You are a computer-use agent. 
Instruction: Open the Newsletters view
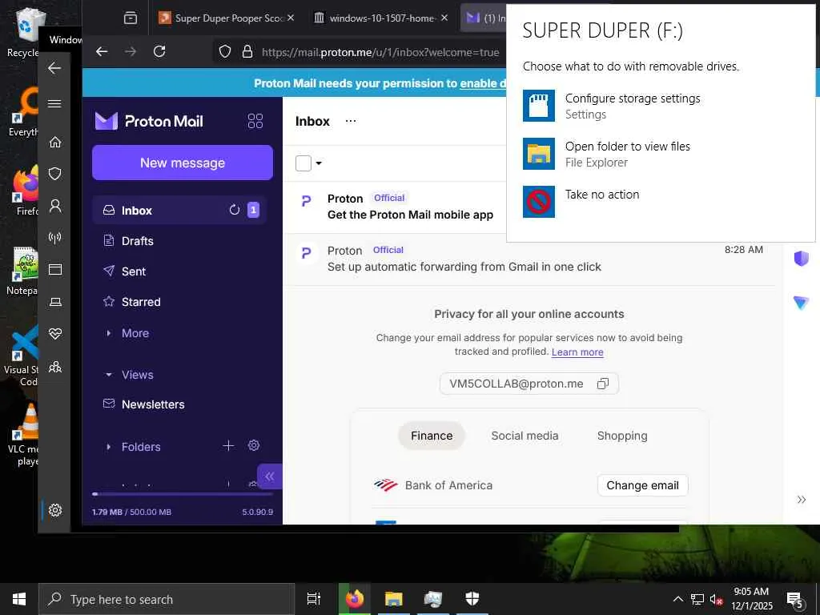(x=179, y=404)
